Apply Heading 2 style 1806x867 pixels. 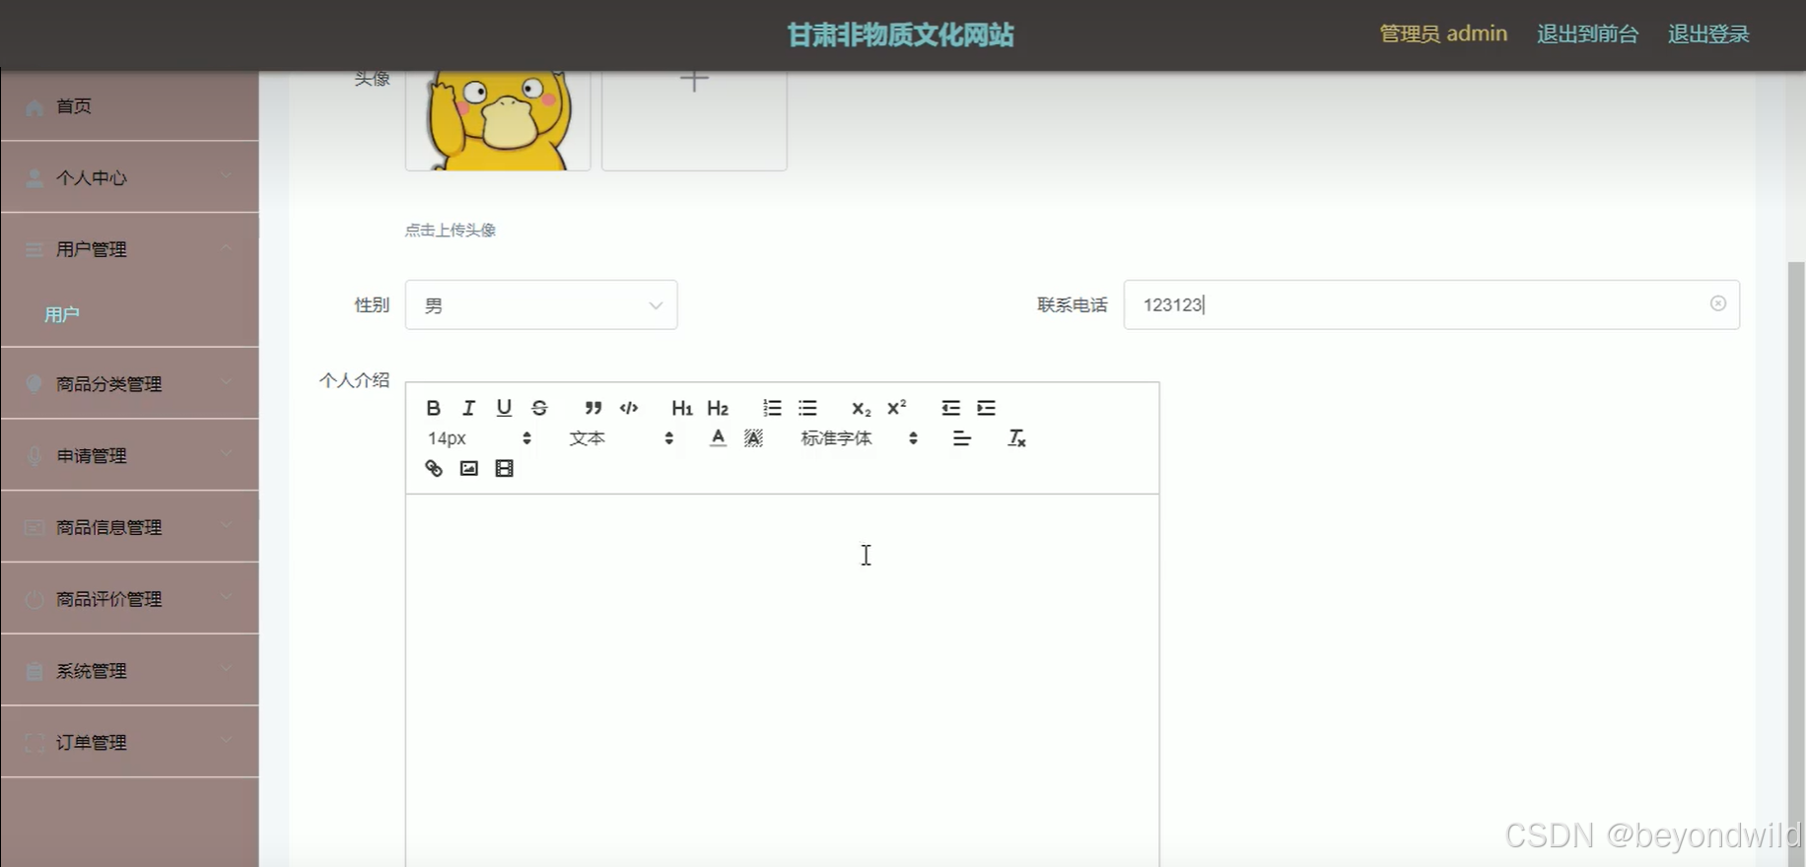pos(718,408)
